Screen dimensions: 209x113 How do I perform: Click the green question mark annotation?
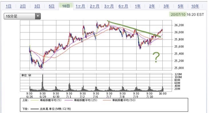156,57
